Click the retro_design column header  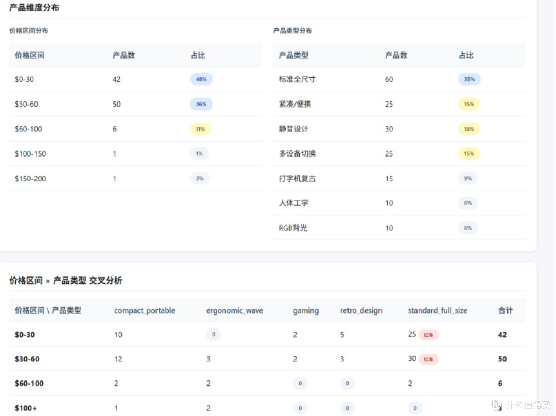[361, 310]
